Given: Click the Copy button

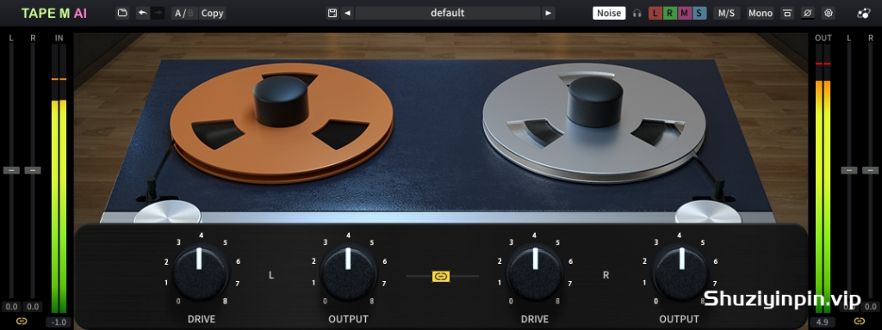Looking at the screenshot, I should (212, 13).
